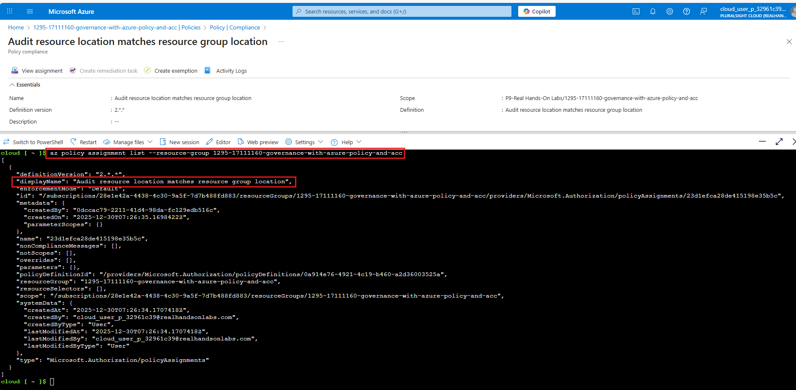796x390 pixels.
Task: Open the help question mark icon
Action: coord(687,11)
